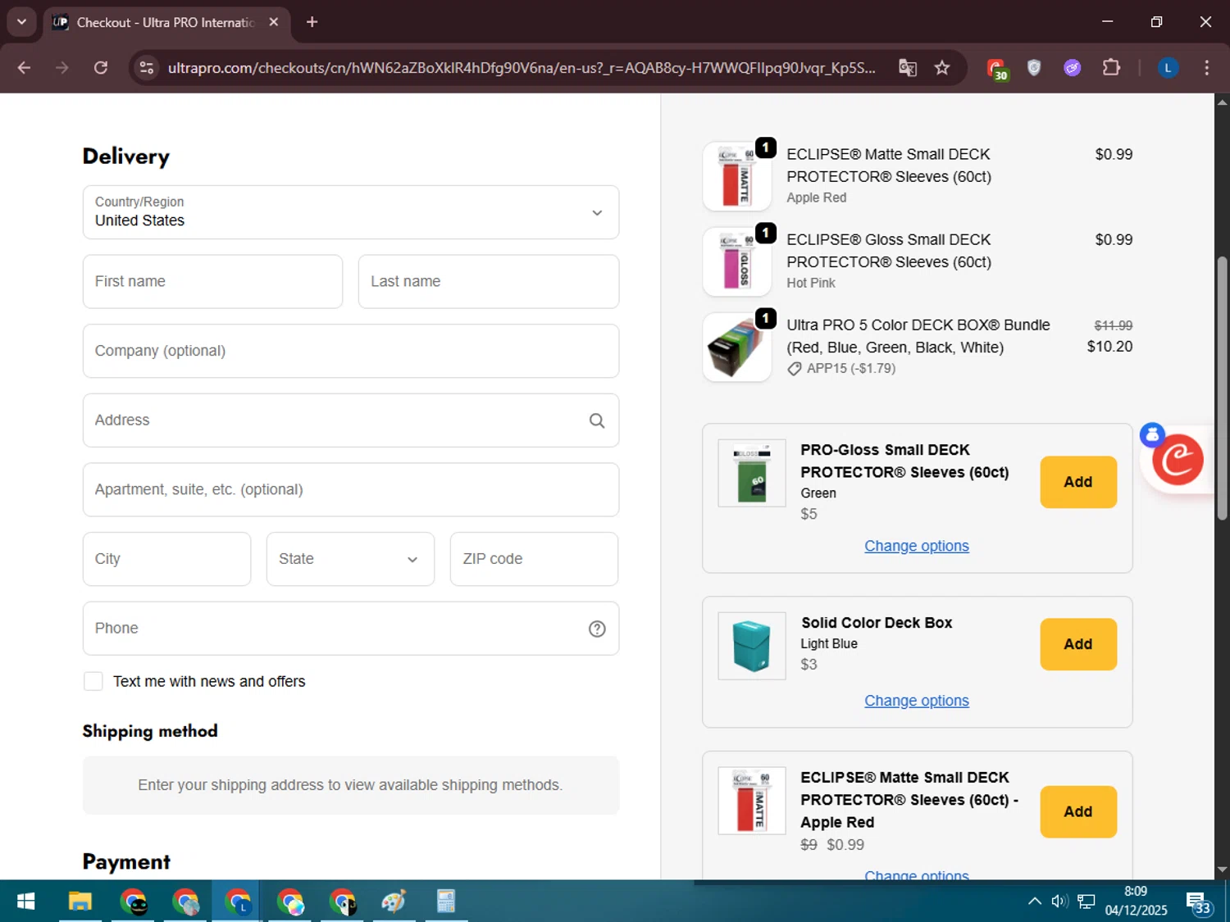Focus the Phone field

click(x=351, y=629)
